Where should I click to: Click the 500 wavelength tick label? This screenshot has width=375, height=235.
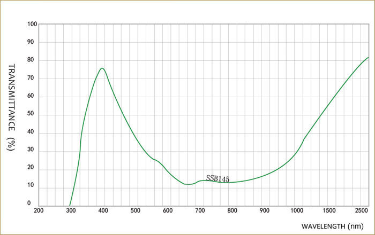coord(135,210)
